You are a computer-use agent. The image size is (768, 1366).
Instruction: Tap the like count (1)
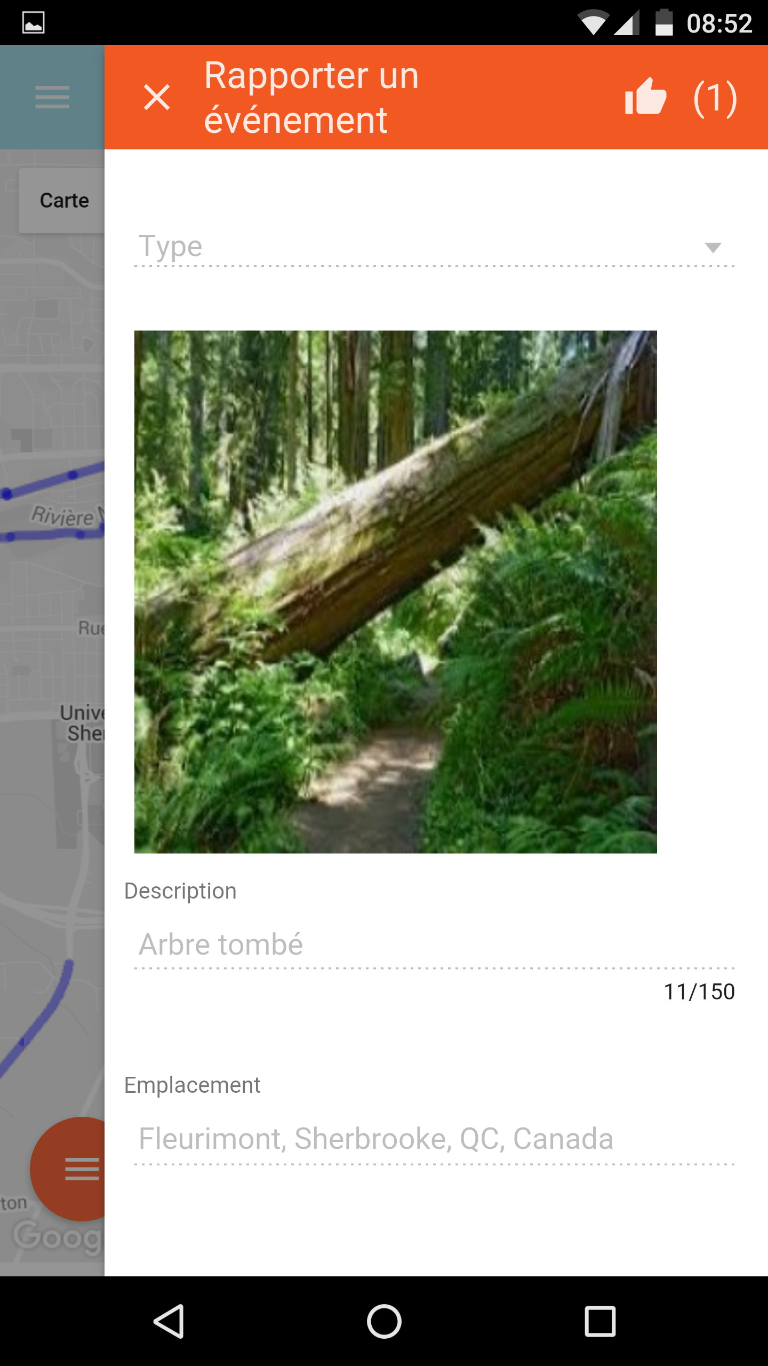point(715,98)
